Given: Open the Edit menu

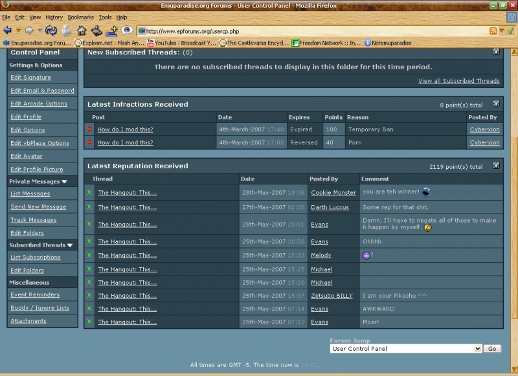Looking at the screenshot, I should [x=19, y=17].
